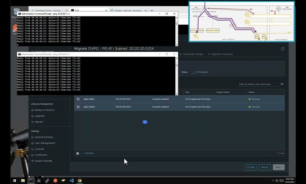The image size is (306, 184).
Task: Click the filter funnel icon beside search
Action: (282, 84)
